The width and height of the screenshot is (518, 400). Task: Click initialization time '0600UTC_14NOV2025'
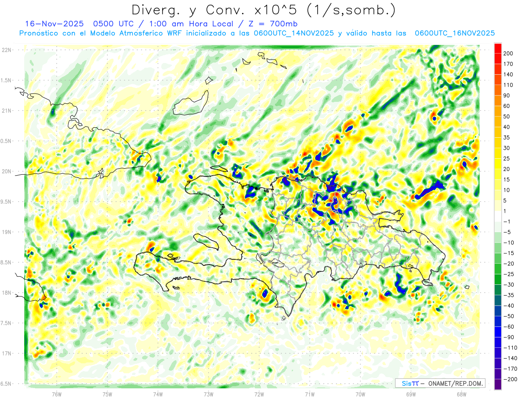pos(294,33)
